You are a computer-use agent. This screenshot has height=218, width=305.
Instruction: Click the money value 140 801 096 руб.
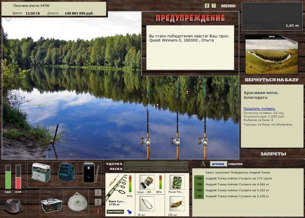(79, 13)
